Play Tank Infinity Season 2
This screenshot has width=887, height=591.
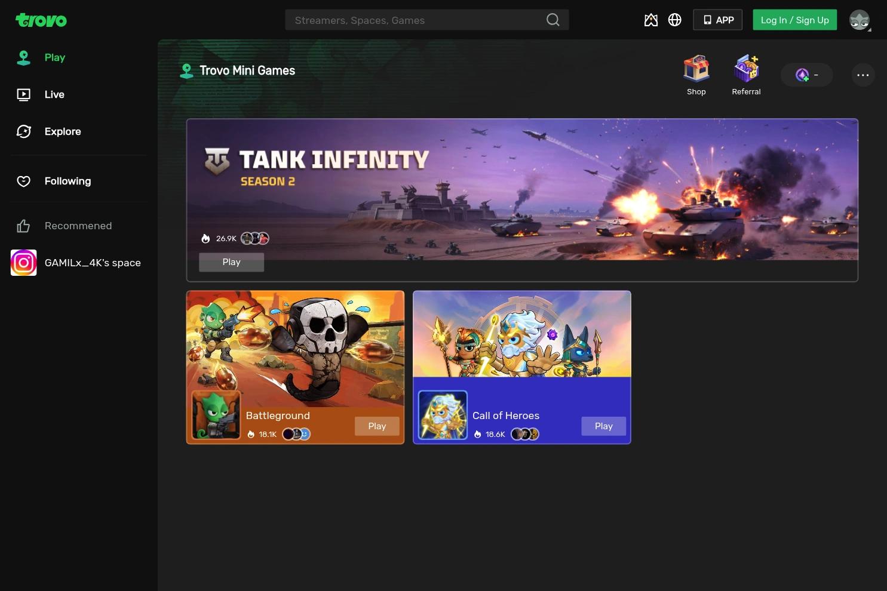tap(232, 263)
